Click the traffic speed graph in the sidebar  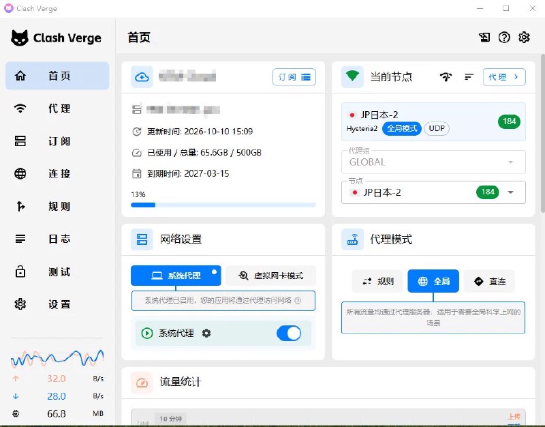point(57,357)
